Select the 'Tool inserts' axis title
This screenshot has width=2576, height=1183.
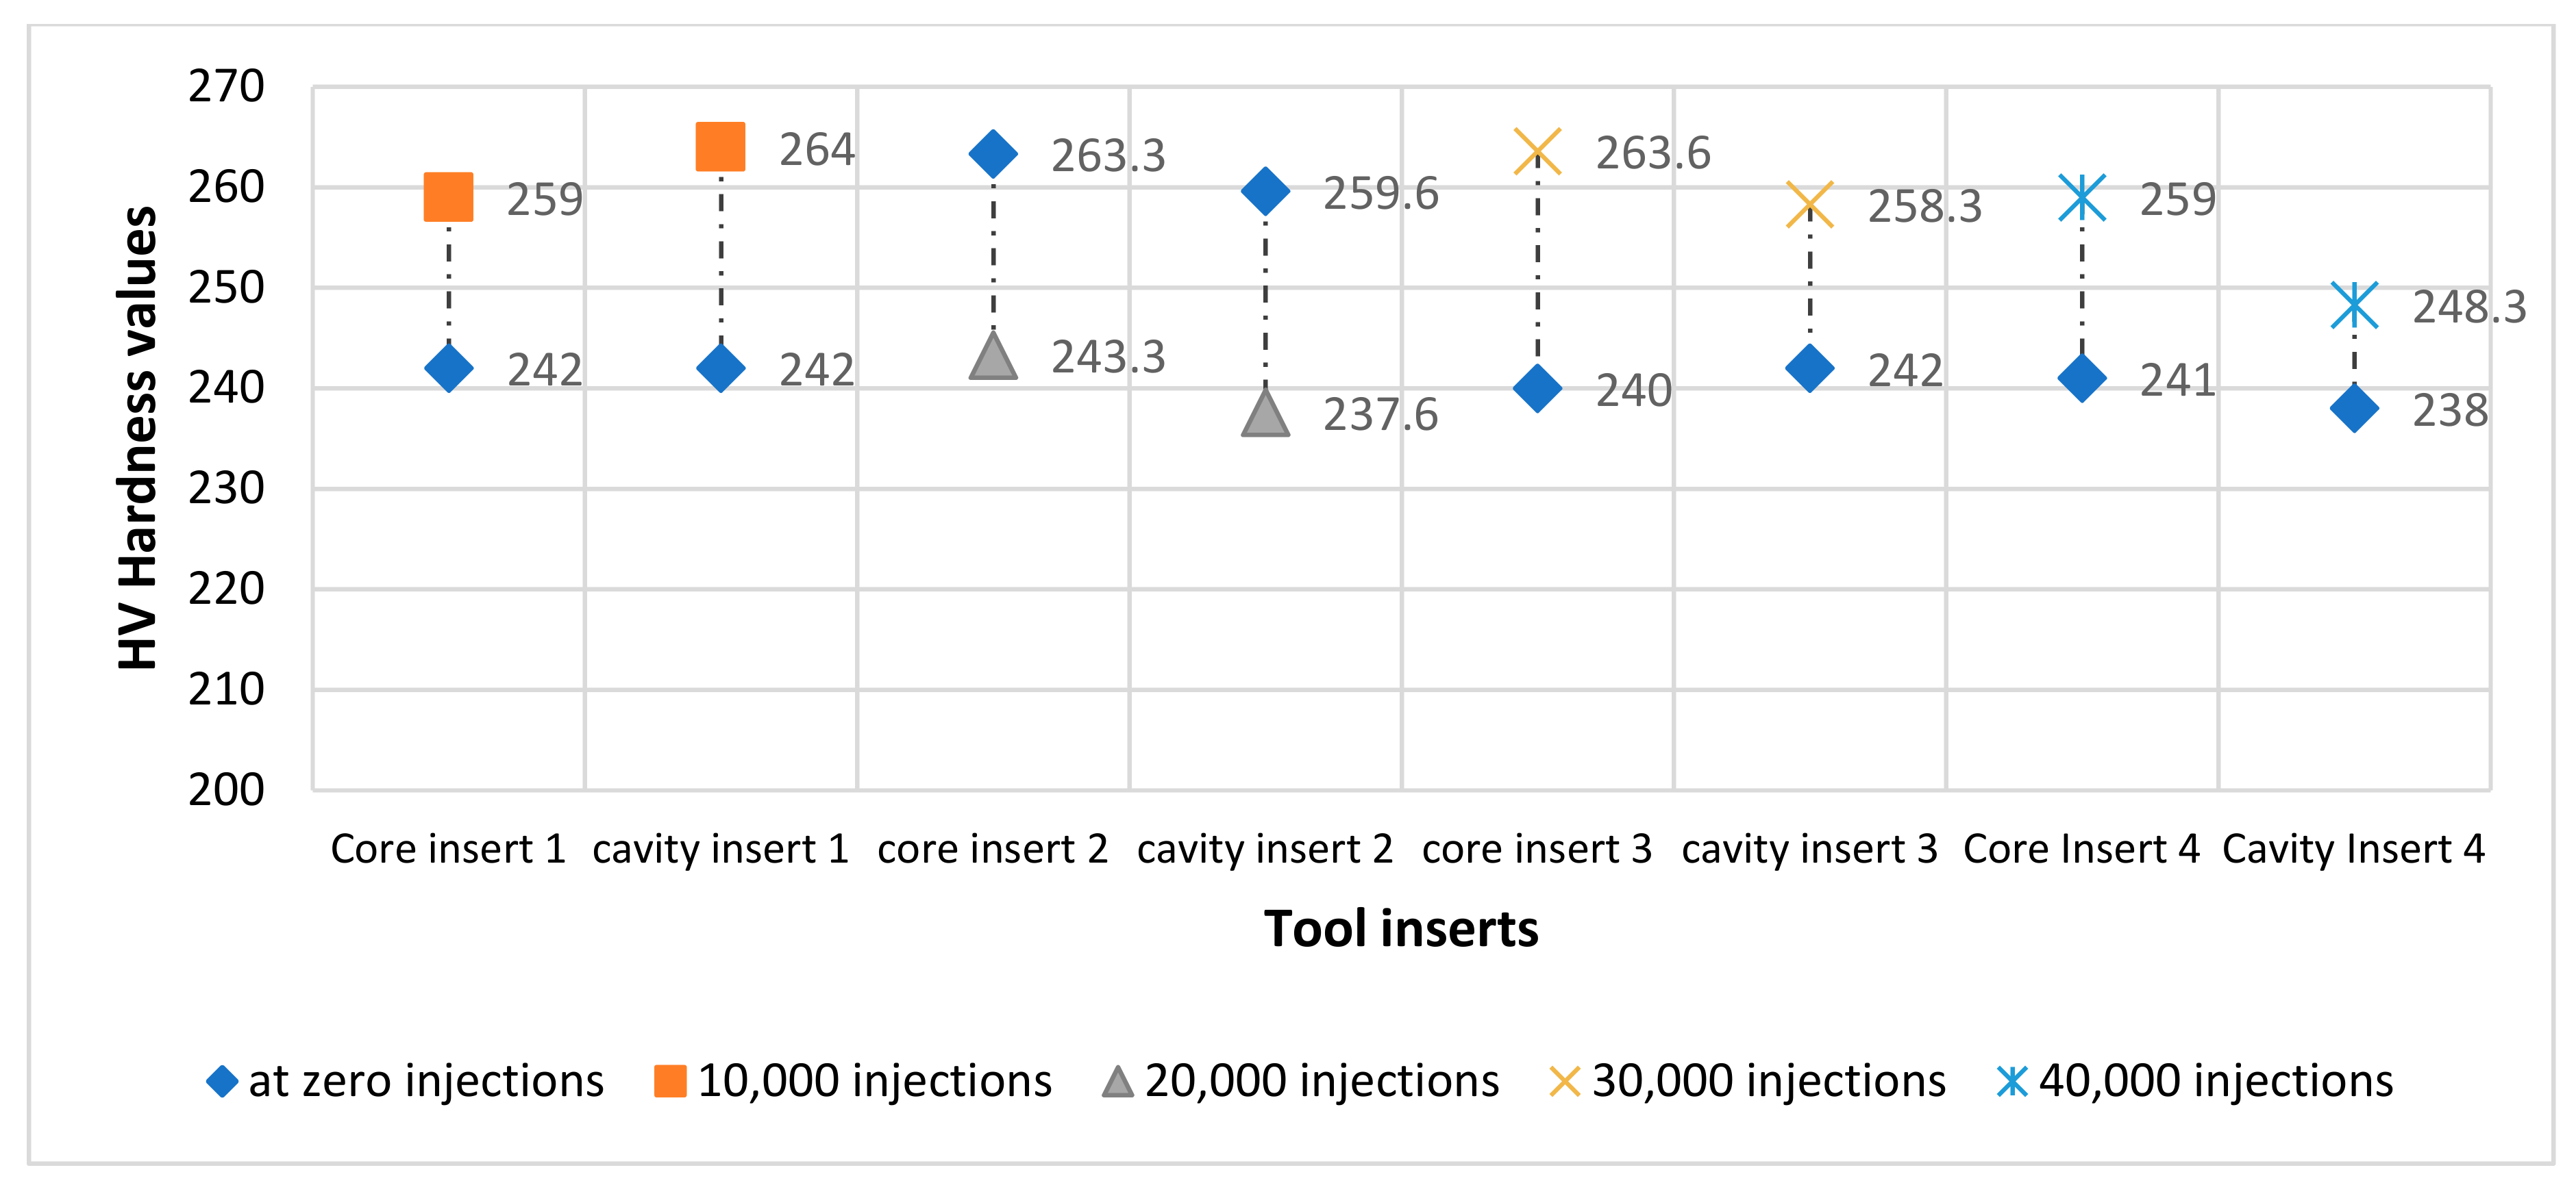pyautogui.click(x=1401, y=929)
